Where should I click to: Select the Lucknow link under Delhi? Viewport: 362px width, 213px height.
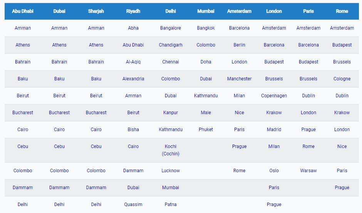170,171
